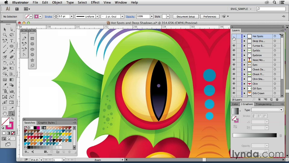
Task: Hide the Gill Ears layer
Action: point(234,88)
